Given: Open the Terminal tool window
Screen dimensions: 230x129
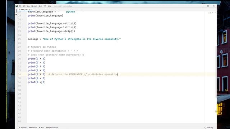Looking at the screenshot, I should coord(33,128).
